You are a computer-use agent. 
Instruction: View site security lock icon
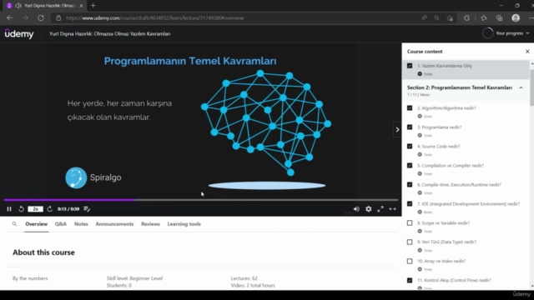58,18
